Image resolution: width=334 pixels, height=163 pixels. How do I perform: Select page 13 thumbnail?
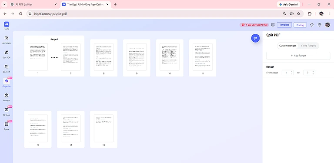(71, 128)
